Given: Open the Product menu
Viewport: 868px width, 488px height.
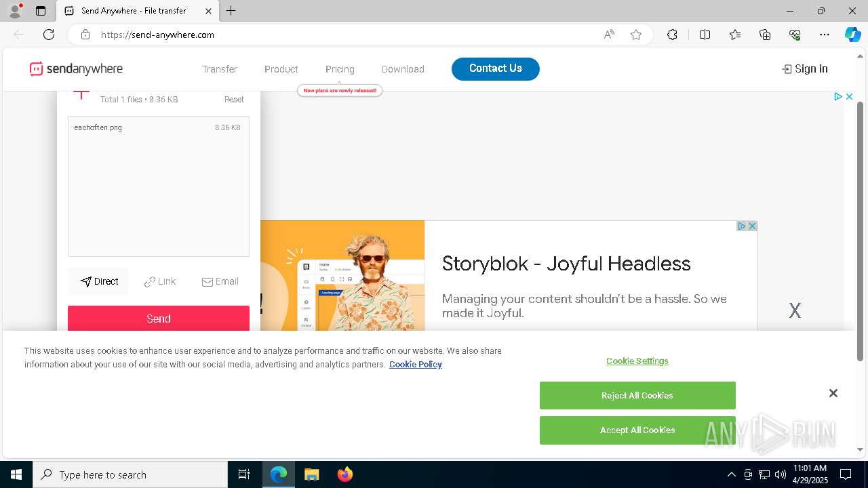Looking at the screenshot, I should coord(281,69).
